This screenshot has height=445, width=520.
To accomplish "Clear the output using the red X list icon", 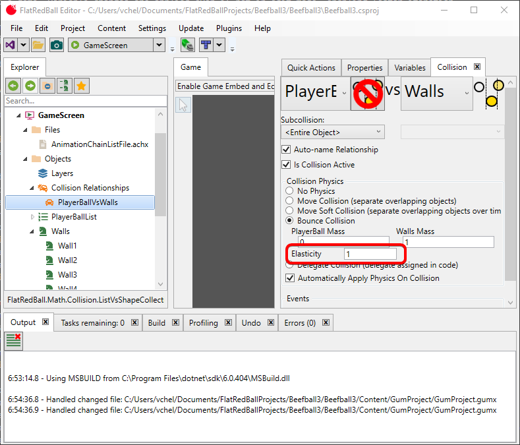I will tap(14, 340).
